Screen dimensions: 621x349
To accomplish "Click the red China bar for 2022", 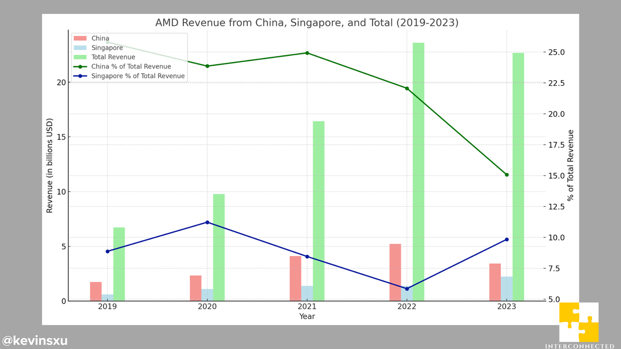I will tap(394, 271).
